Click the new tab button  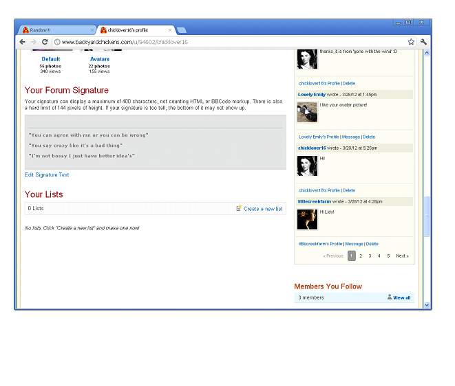[x=181, y=30]
